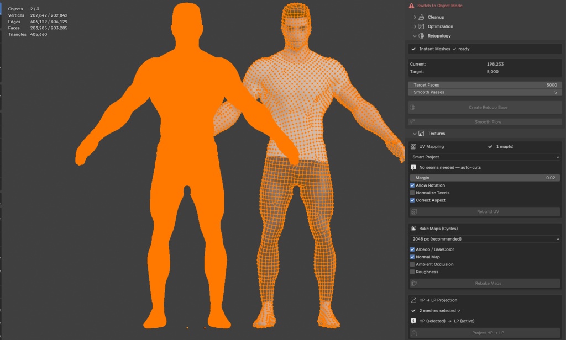
Task: Click the Current face count 198,233
Action: coord(495,64)
